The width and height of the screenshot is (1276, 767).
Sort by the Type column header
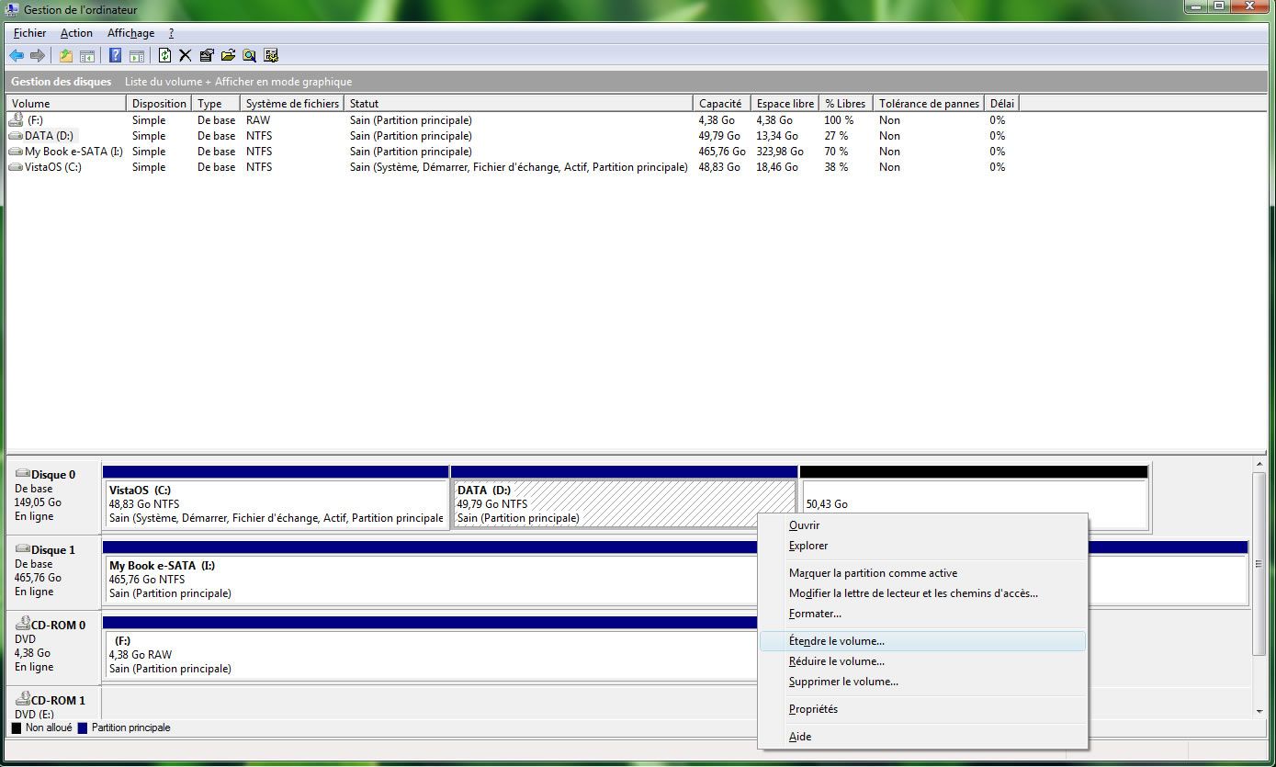coord(217,104)
